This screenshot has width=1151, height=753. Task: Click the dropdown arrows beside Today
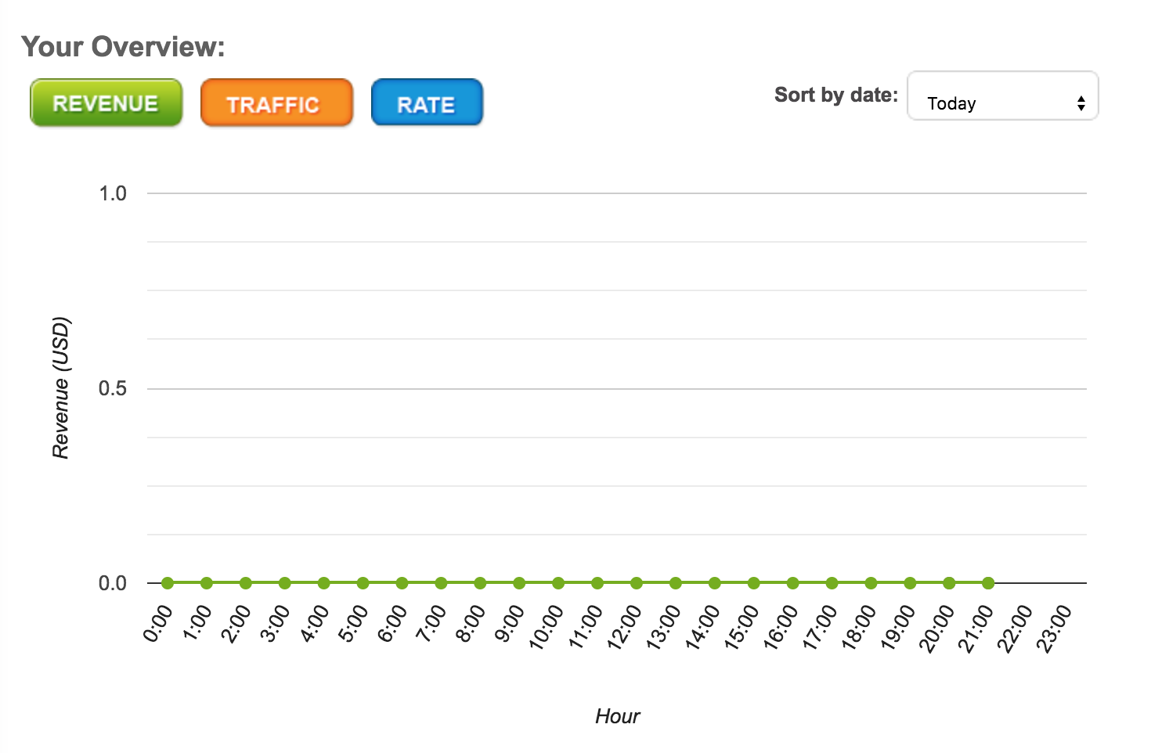coord(1081,103)
